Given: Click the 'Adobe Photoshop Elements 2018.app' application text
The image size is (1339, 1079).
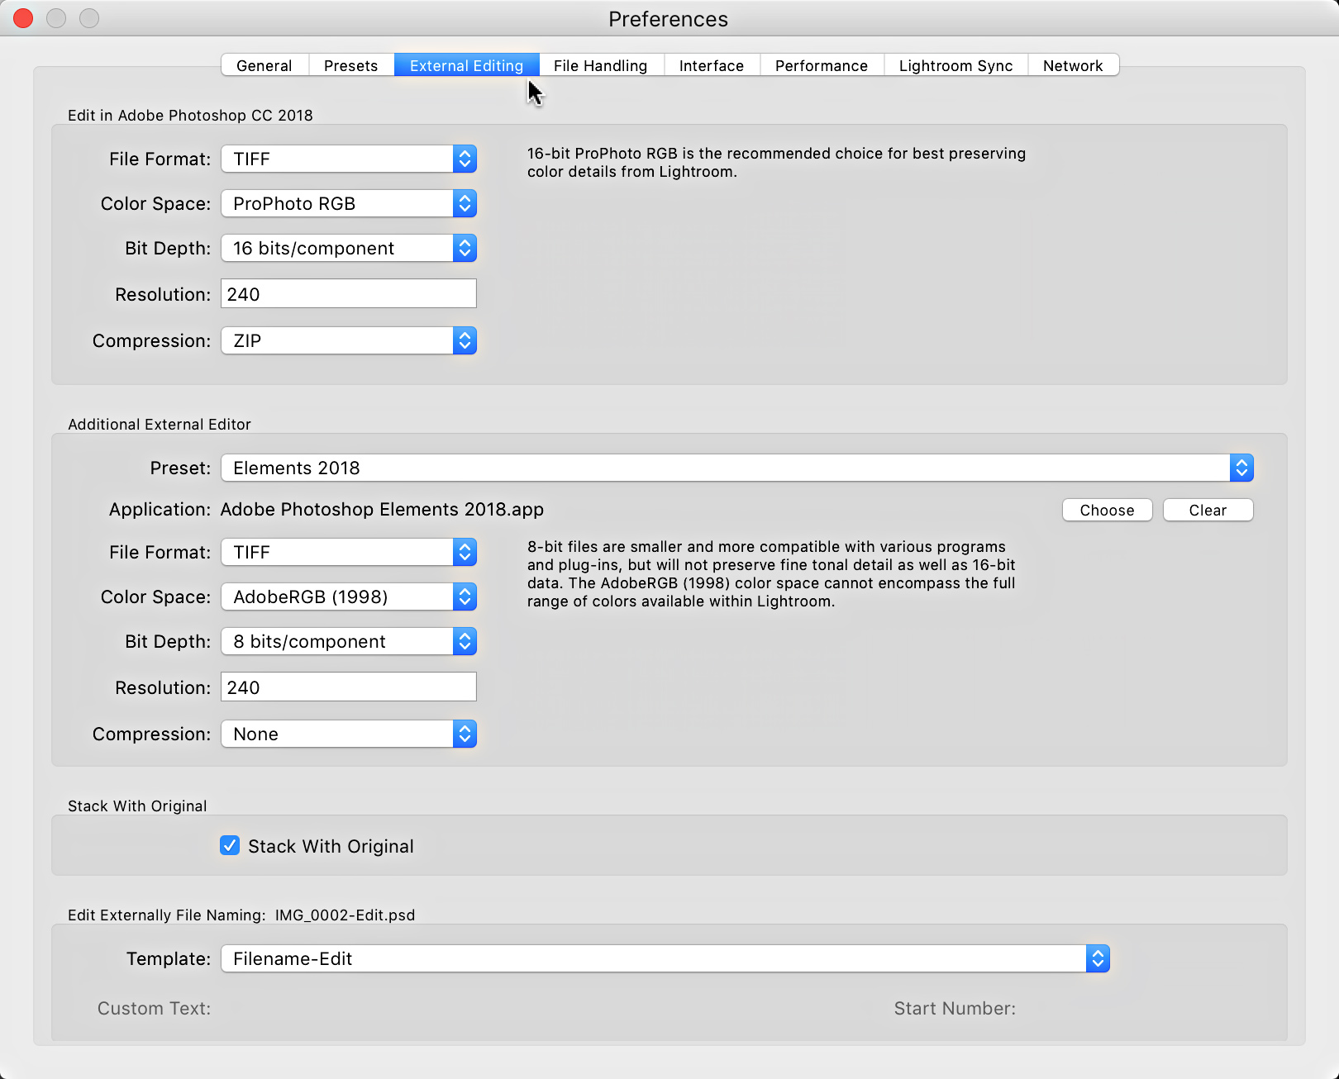Looking at the screenshot, I should click(382, 509).
